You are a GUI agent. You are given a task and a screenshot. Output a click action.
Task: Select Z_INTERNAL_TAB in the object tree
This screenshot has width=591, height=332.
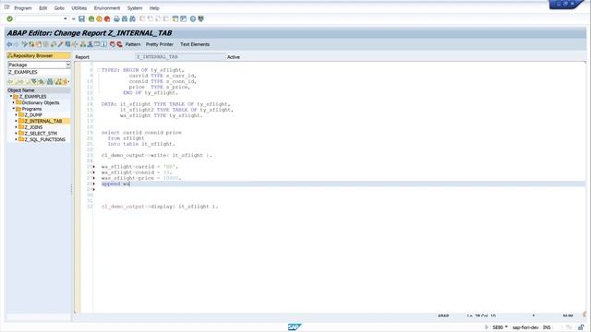(43, 121)
